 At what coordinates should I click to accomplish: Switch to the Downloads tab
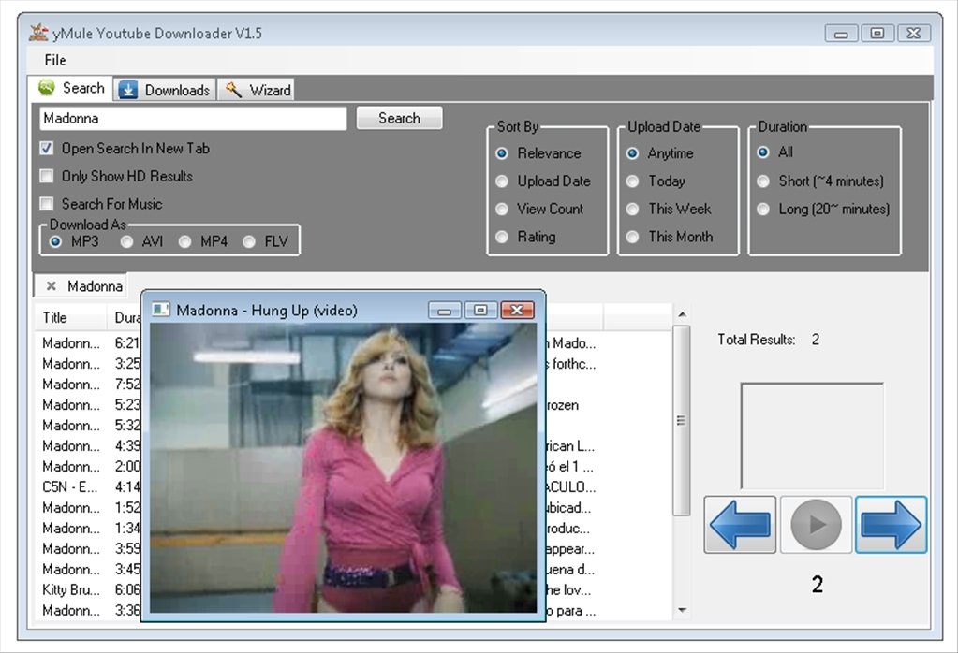(x=165, y=90)
